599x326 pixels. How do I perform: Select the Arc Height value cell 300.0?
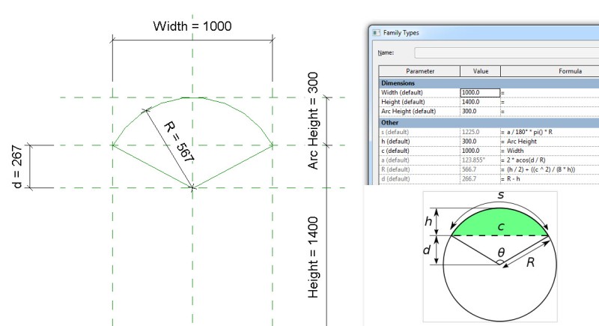coord(480,112)
